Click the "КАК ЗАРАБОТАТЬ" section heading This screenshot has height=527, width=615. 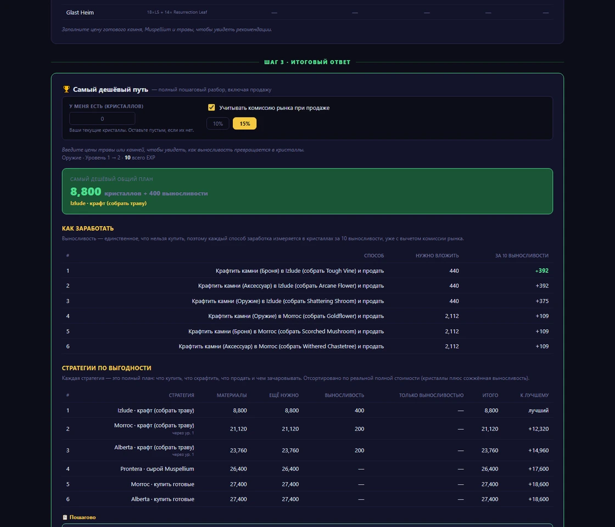tap(88, 228)
